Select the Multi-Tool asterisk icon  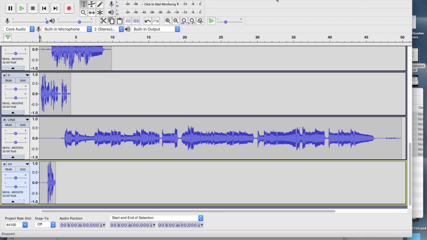tap(100, 13)
